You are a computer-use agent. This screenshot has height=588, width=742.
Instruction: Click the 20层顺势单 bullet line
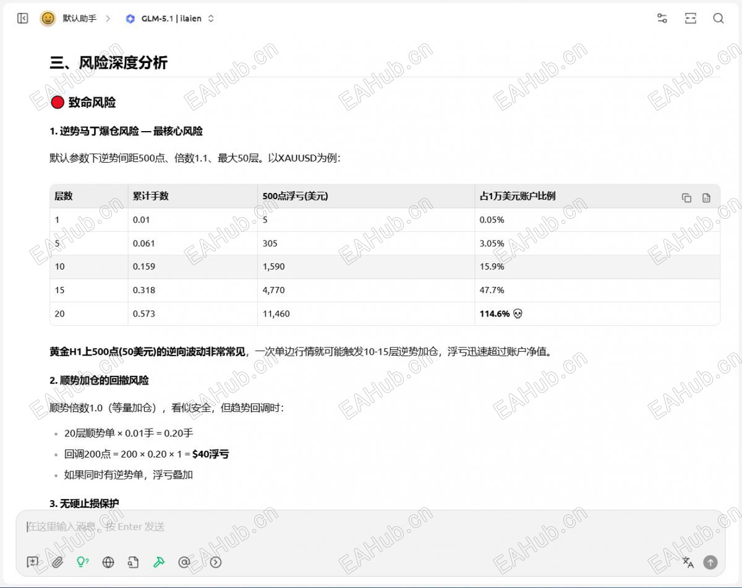[x=129, y=433]
